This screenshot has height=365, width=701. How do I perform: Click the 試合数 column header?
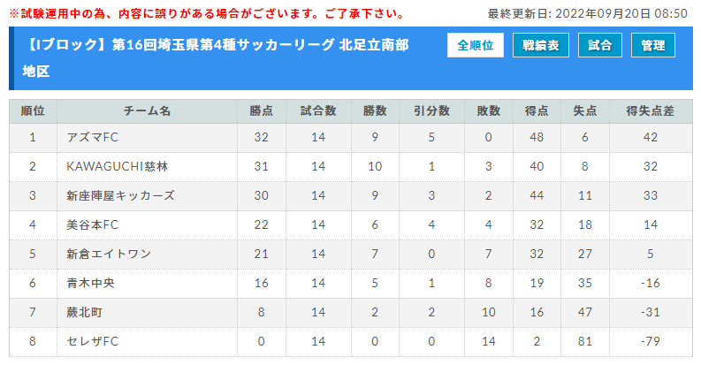(x=318, y=111)
